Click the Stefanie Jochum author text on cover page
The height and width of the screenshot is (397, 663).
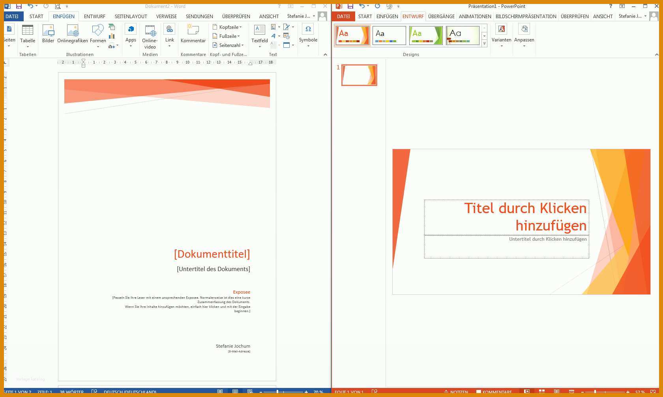(233, 346)
